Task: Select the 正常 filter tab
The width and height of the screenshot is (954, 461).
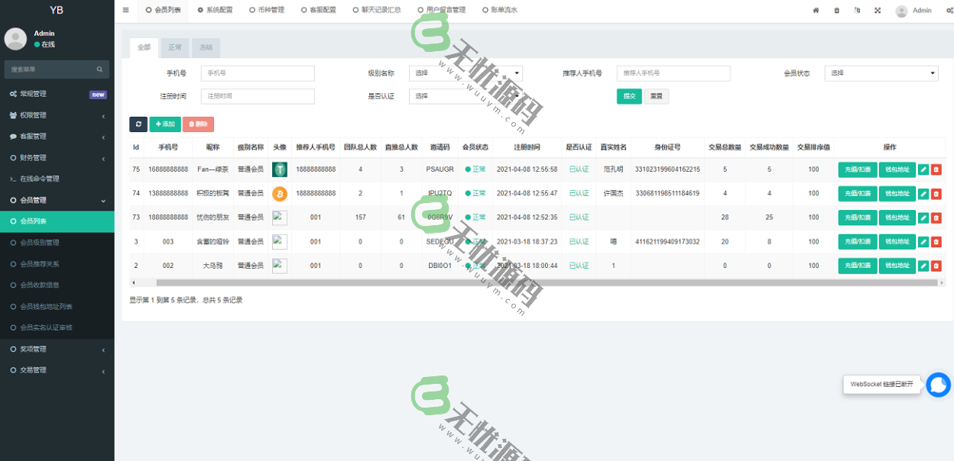Action: point(175,47)
